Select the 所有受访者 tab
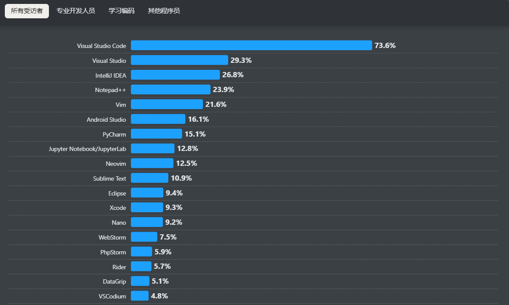 pyautogui.click(x=27, y=11)
